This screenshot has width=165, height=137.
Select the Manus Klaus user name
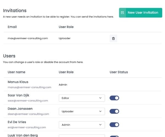(x=18, y=82)
